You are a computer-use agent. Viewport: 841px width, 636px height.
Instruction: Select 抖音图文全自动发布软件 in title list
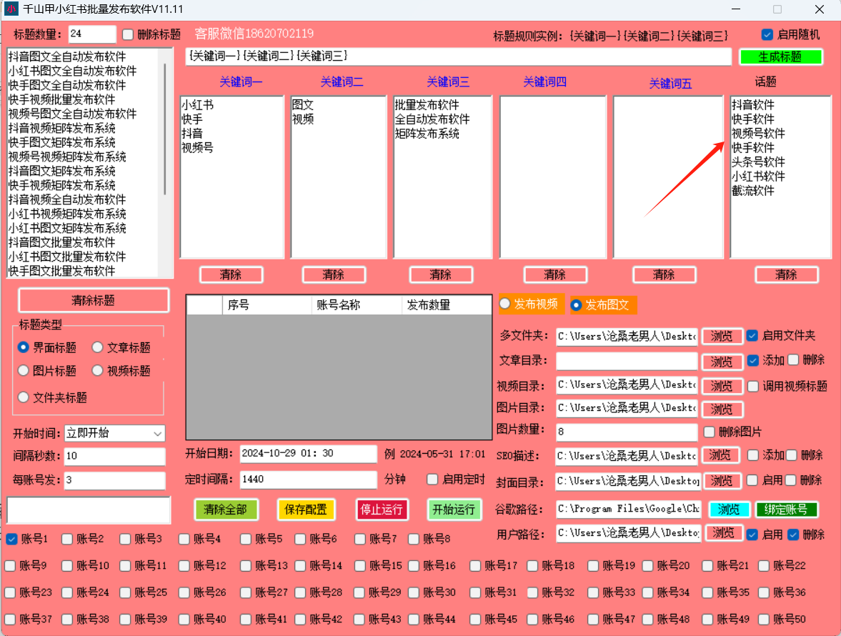(x=67, y=57)
